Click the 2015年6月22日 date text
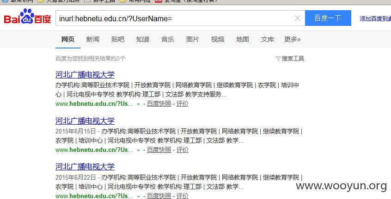The image size is (391, 199). (x=75, y=177)
